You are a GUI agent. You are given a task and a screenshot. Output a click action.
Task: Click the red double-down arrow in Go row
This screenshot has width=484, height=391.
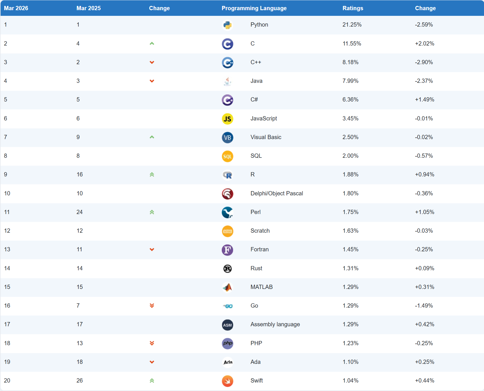pyautogui.click(x=152, y=306)
